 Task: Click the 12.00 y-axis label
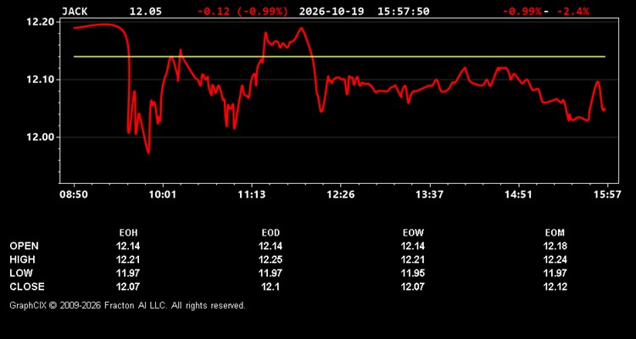40,137
